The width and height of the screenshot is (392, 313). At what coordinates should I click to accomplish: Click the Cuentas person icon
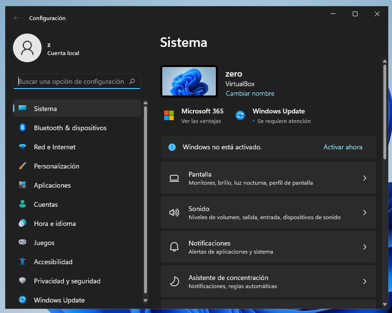[22, 204]
